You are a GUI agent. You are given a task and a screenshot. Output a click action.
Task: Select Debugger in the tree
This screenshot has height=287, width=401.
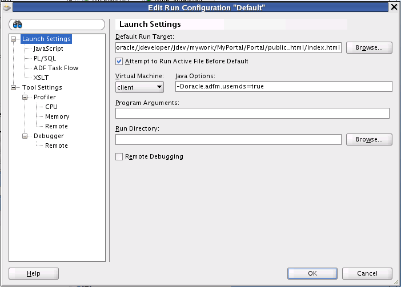[x=49, y=136]
